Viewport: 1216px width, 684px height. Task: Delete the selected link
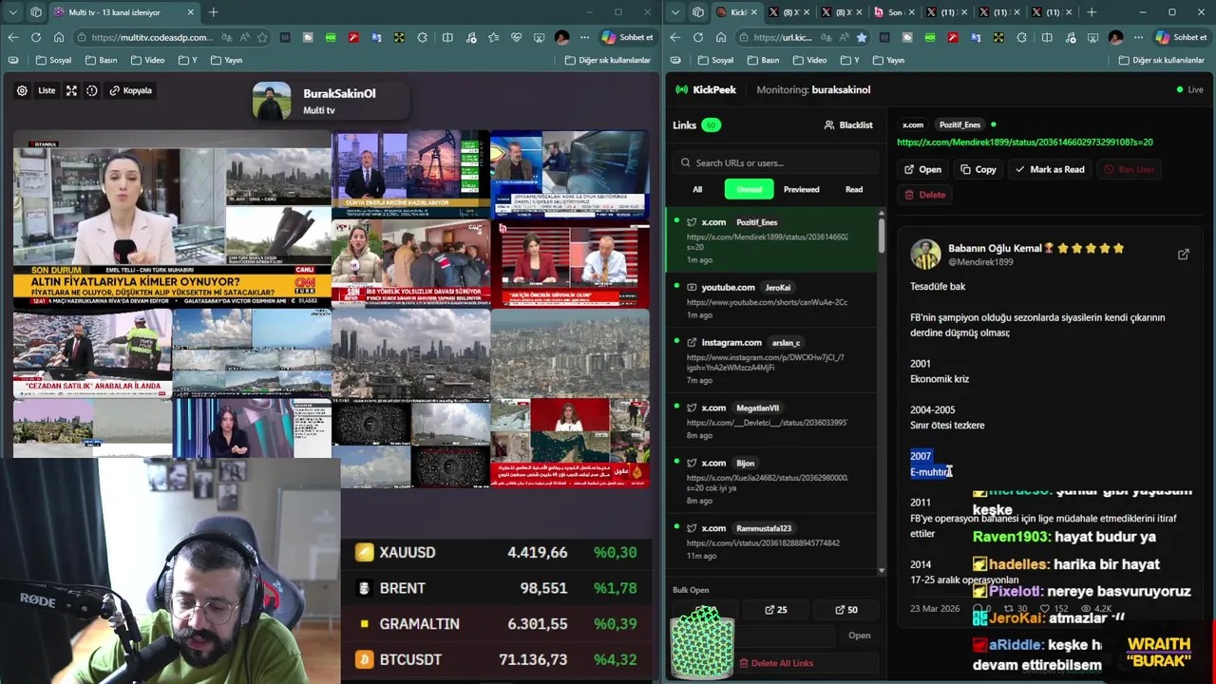coord(925,195)
